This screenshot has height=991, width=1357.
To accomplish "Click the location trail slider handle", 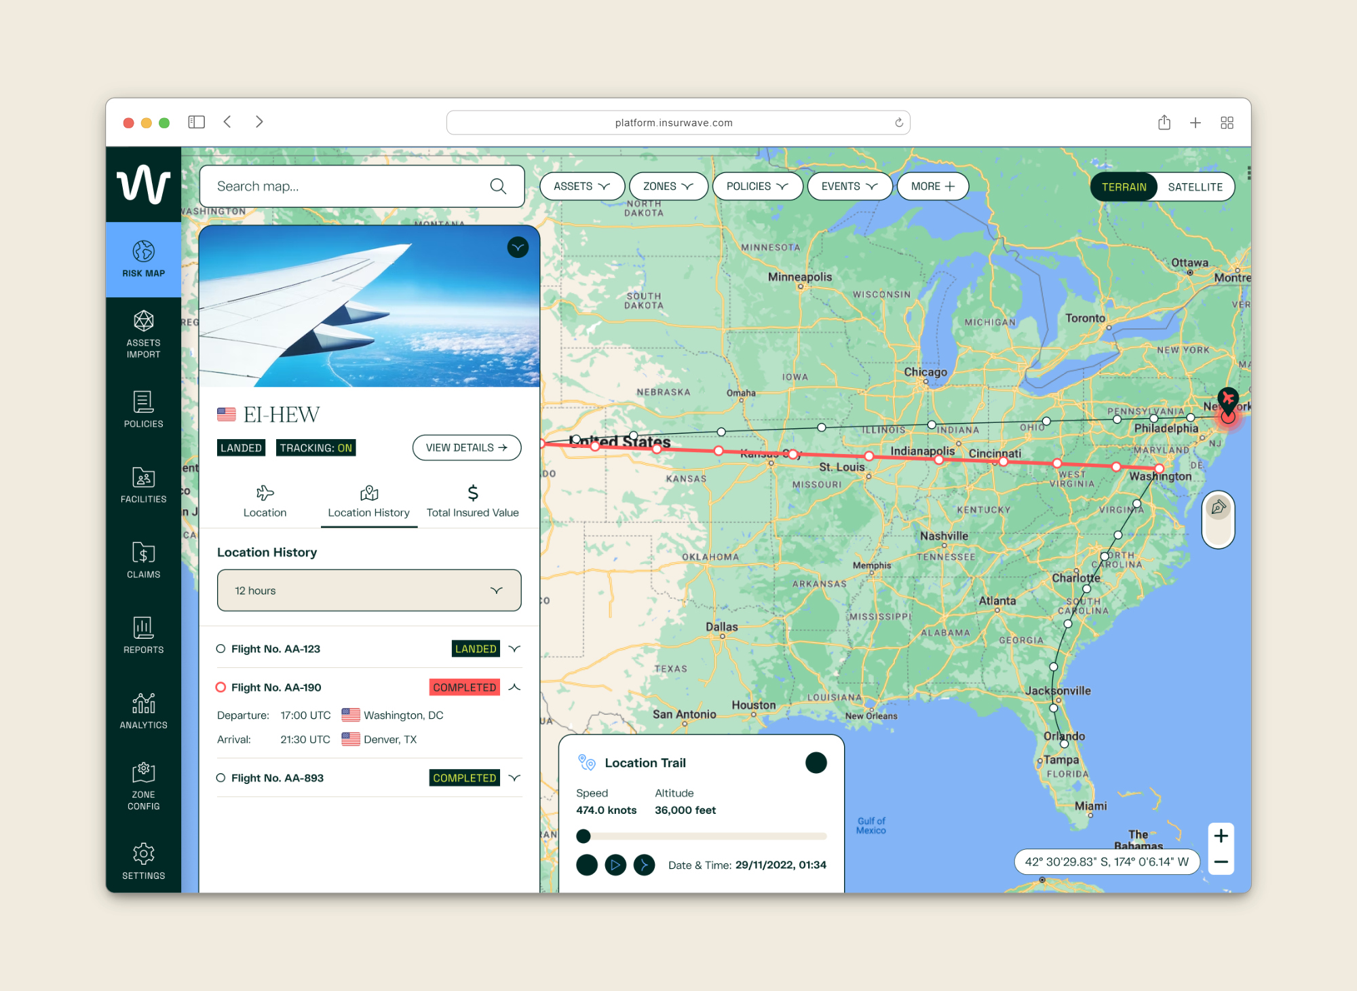I will tap(584, 836).
